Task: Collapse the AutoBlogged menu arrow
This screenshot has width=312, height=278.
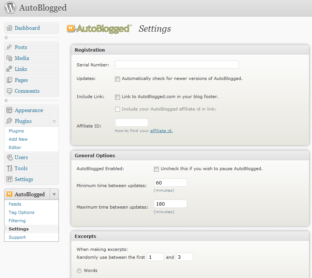Action: coord(54,194)
